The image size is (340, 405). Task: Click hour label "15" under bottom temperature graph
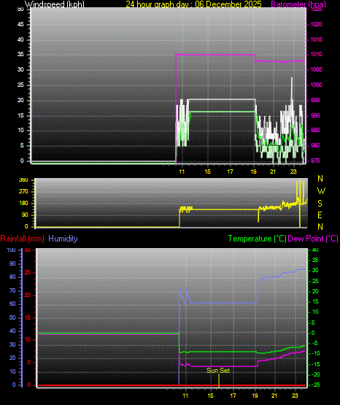[210, 396]
